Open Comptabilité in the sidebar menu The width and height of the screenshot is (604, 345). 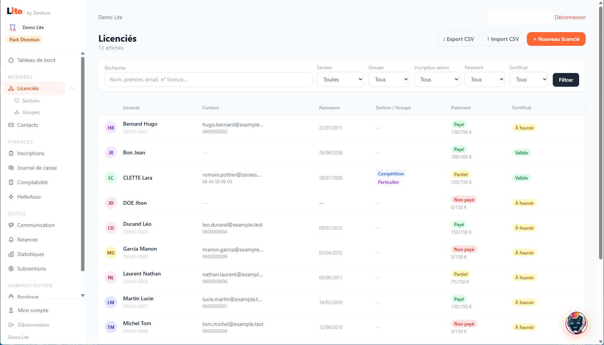click(x=32, y=182)
